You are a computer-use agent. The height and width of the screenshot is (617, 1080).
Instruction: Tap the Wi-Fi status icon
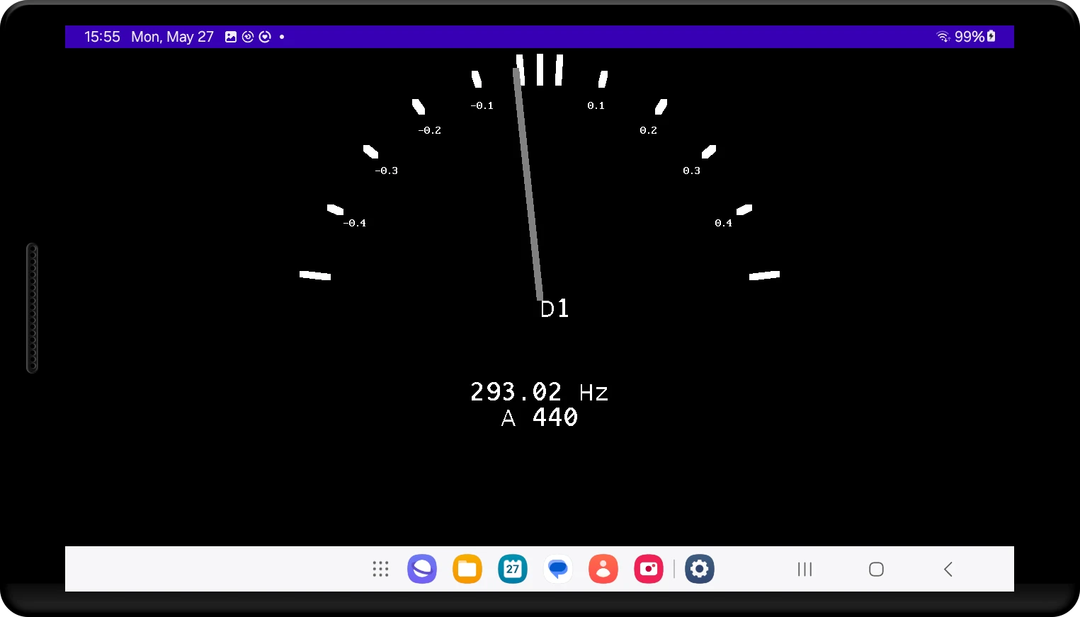[943, 37]
